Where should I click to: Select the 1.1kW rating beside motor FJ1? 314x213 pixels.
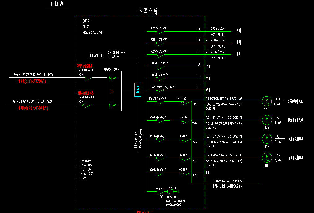[277, 104]
